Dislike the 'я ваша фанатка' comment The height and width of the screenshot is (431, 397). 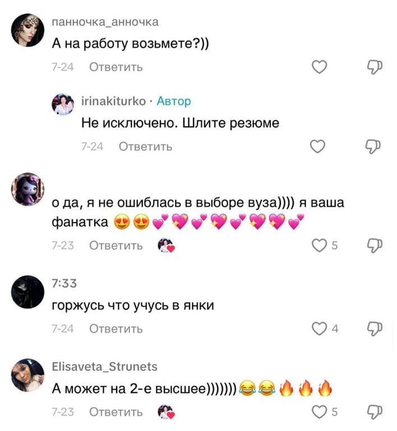[375, 245]
